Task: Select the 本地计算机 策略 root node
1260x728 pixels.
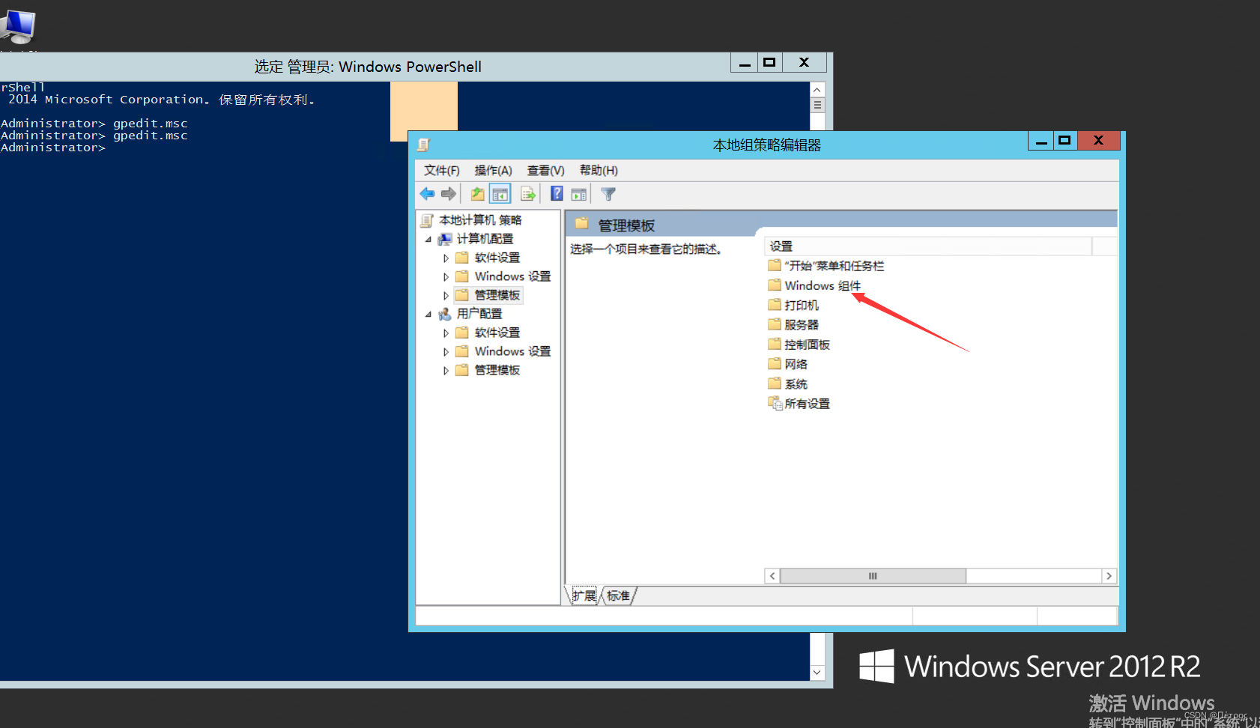Action: pos(480,220)
